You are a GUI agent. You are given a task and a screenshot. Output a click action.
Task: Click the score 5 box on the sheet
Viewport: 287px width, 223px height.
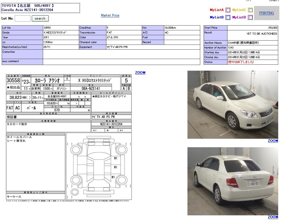(x=126, y=81)
